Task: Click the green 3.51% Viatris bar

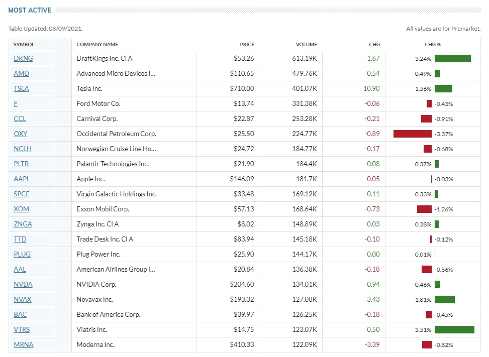Action: [x=454, y=329]
